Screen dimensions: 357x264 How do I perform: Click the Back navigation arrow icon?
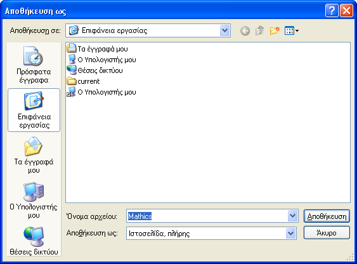tap(245, 30)
